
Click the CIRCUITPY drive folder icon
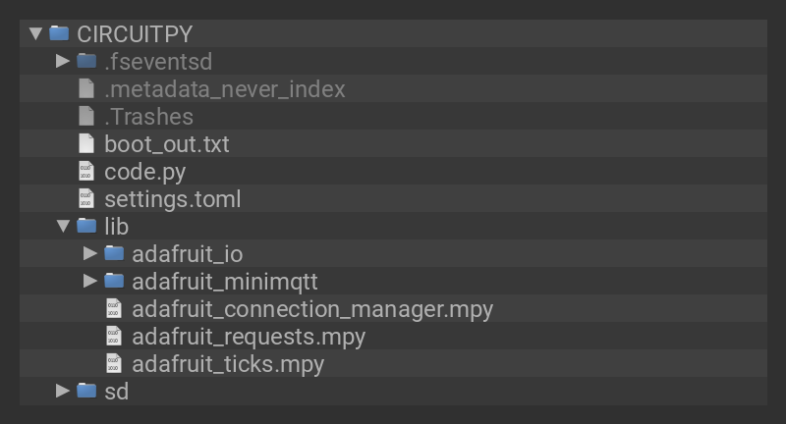(x=59, y=33)
